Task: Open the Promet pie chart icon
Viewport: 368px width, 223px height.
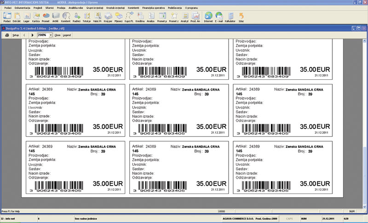Action: (46, 17)
